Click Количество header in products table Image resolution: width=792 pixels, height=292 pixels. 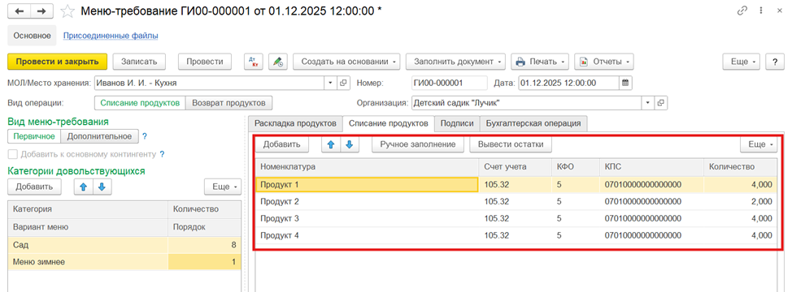click(x=741, y=166)
